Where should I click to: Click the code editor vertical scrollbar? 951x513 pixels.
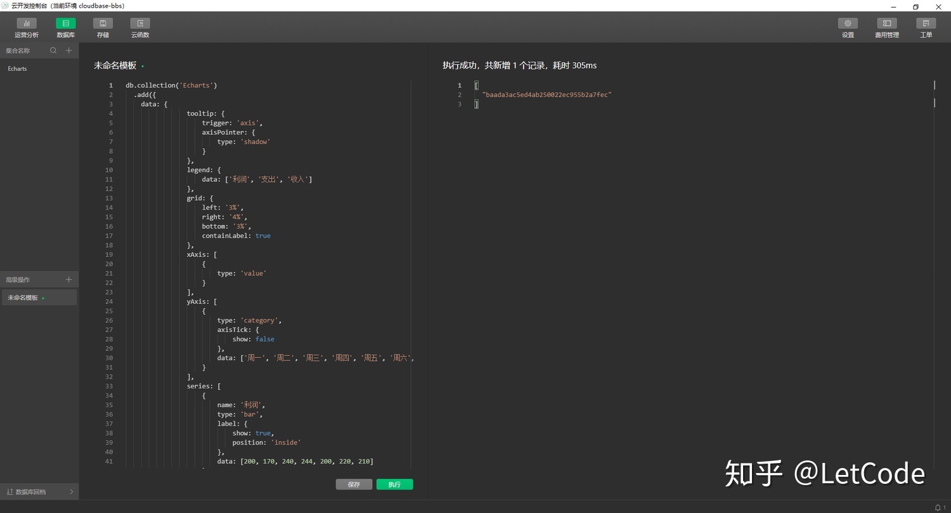[411, 274]
